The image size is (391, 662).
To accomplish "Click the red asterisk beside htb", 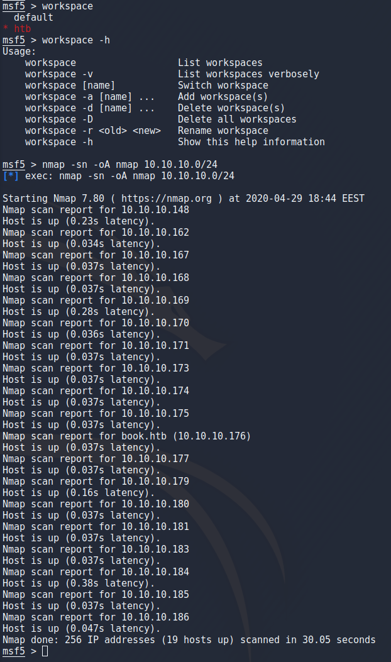I will click(6, 29).
